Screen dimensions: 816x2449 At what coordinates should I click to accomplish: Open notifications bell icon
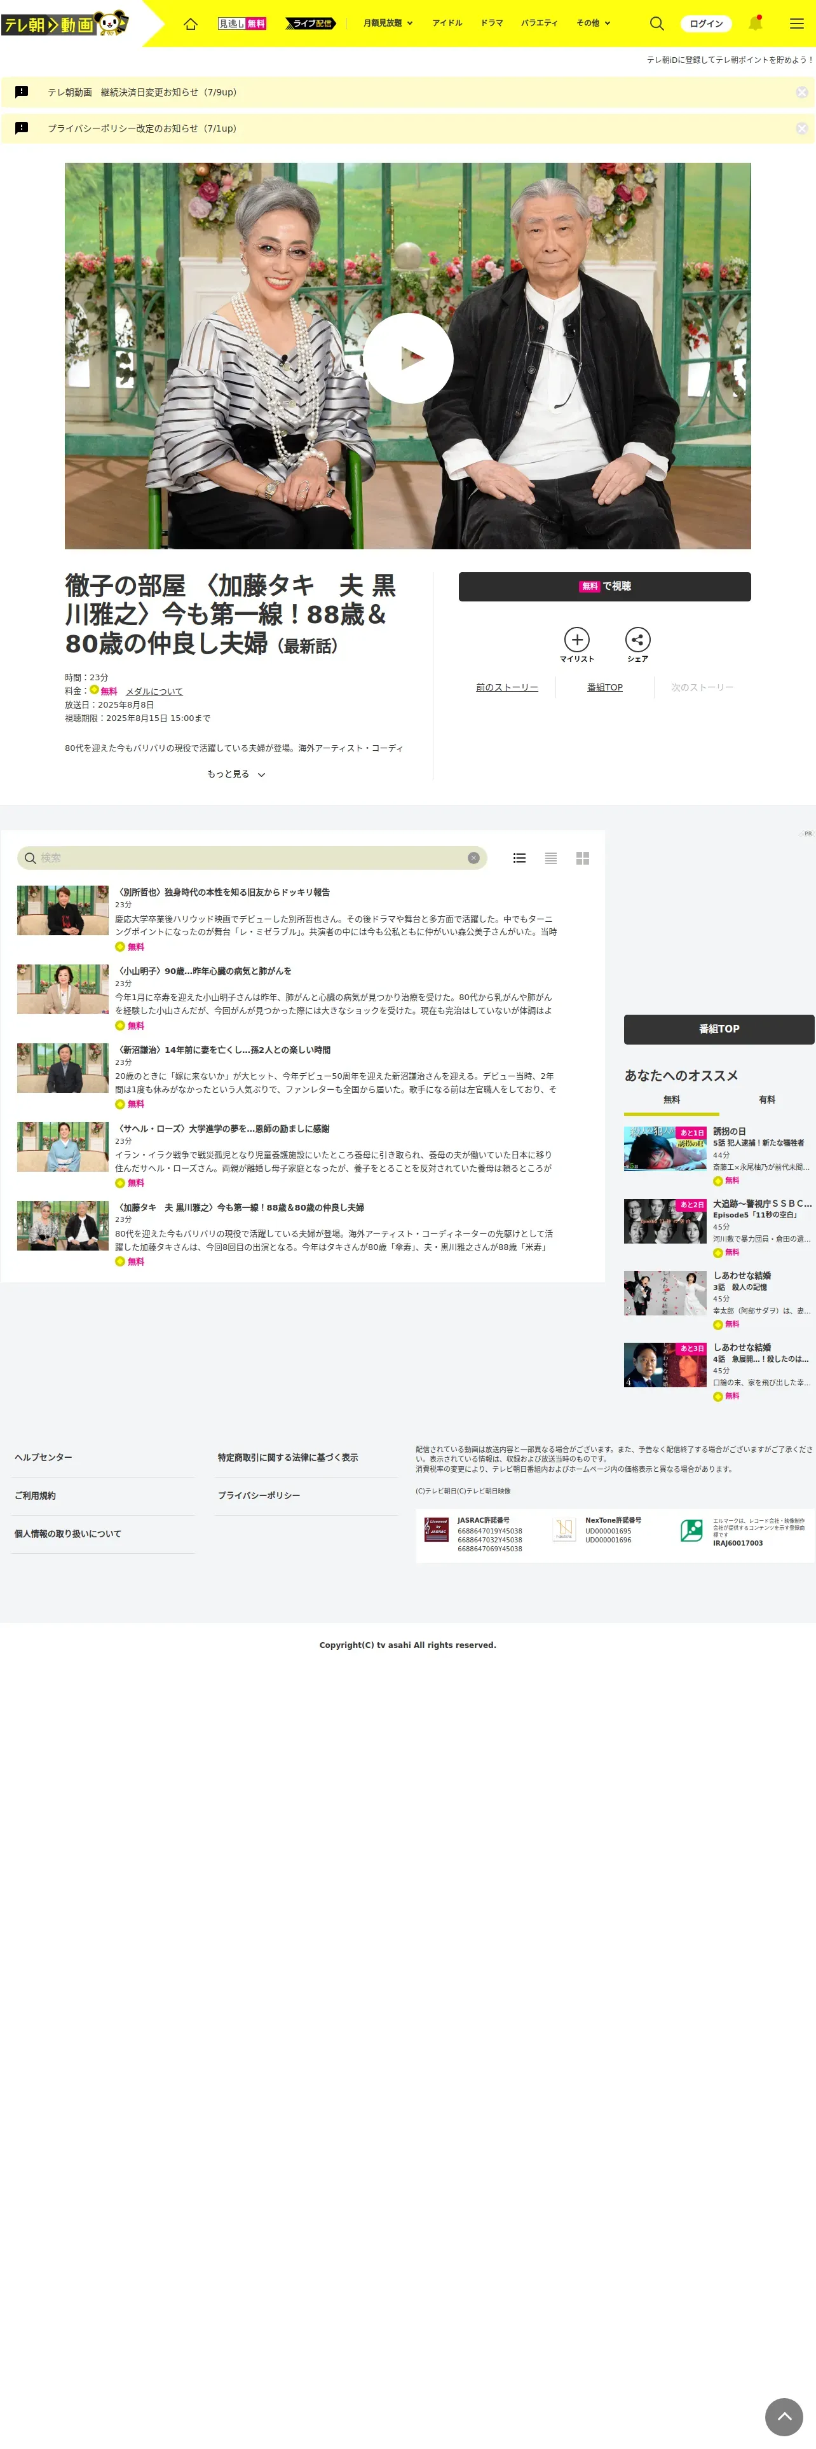(x=755, y=24)
